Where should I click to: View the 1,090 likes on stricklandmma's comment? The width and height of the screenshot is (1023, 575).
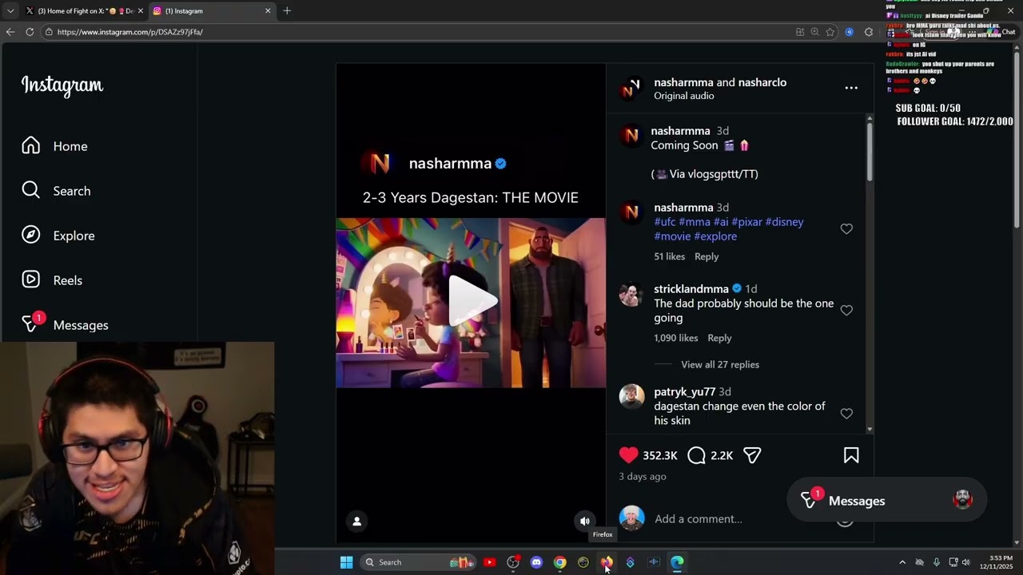[676, 338]
